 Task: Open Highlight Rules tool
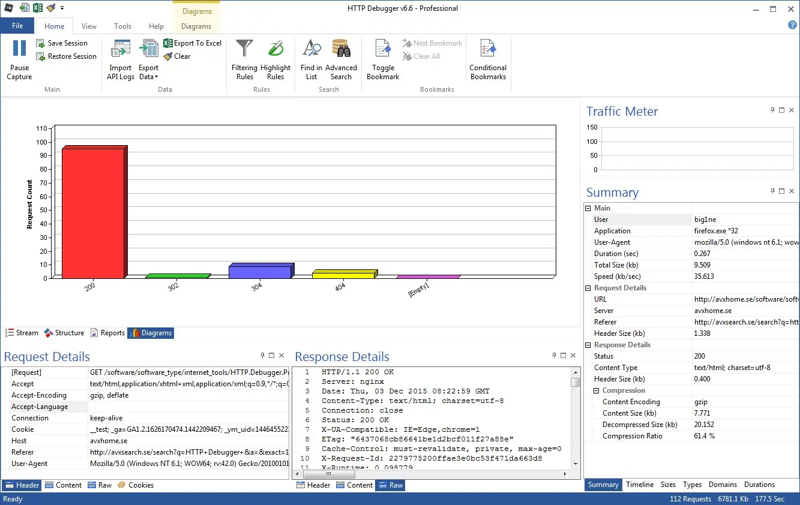coord(275,49)
